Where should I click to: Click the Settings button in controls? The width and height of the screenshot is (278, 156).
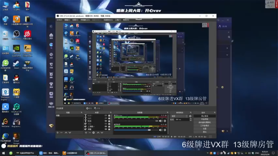205,129
